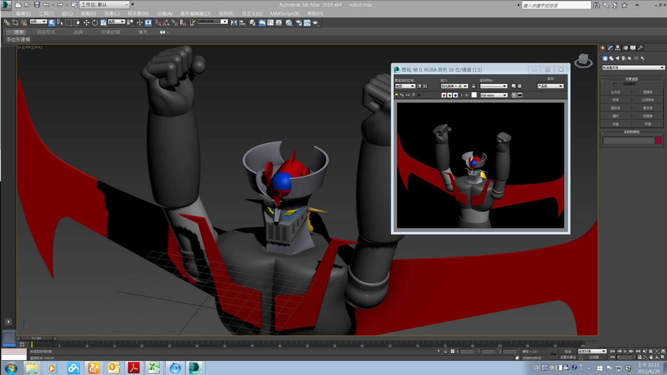Open the 渲染(R) menu

[226, 13]
